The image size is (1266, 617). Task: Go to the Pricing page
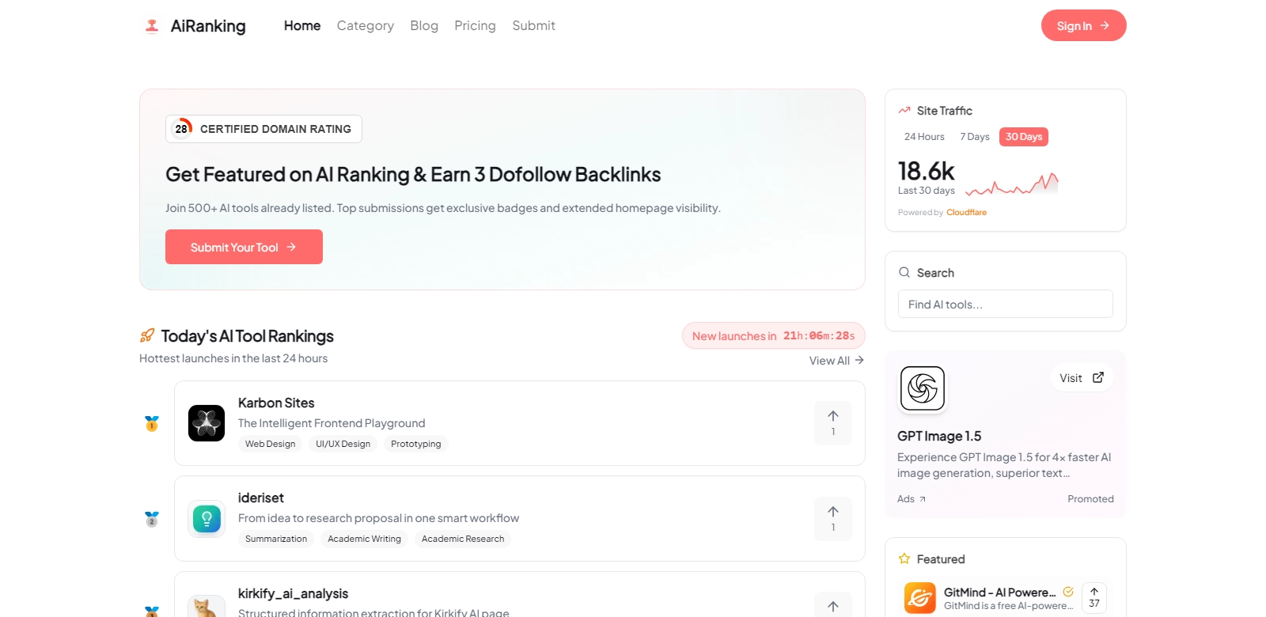475,26
